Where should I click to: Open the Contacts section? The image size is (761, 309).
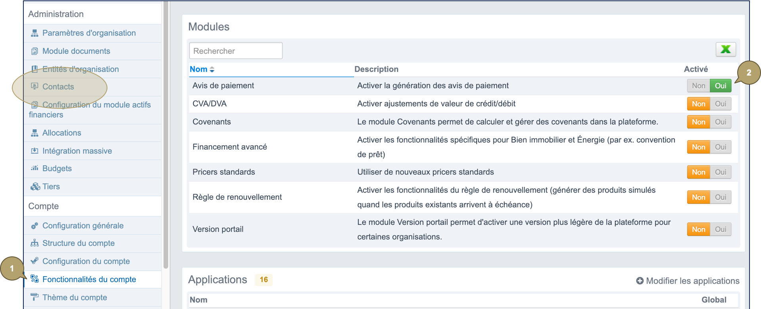click(x=58, y=87)
